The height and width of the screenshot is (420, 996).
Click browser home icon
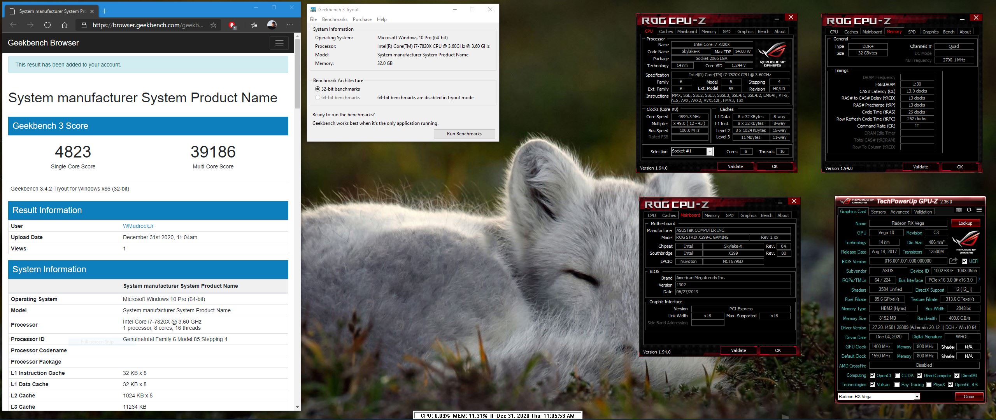[x=65, y=25]
